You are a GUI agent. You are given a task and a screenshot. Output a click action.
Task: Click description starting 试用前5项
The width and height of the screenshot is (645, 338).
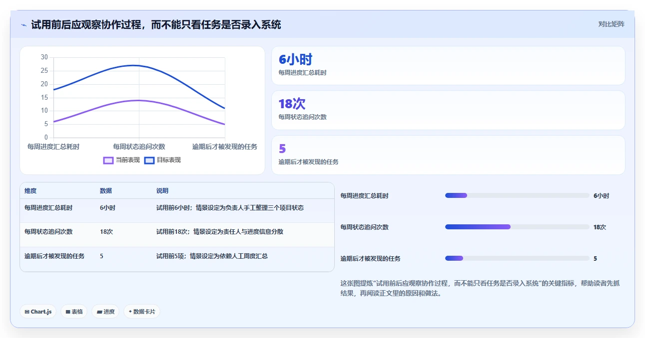pos(212,256)
